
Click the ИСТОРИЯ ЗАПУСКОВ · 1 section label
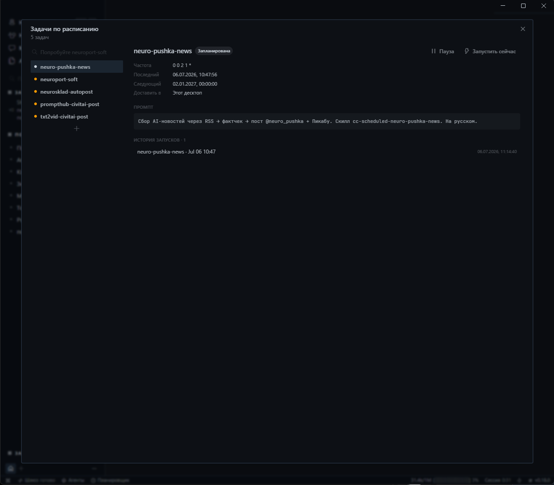pos(159,140)
